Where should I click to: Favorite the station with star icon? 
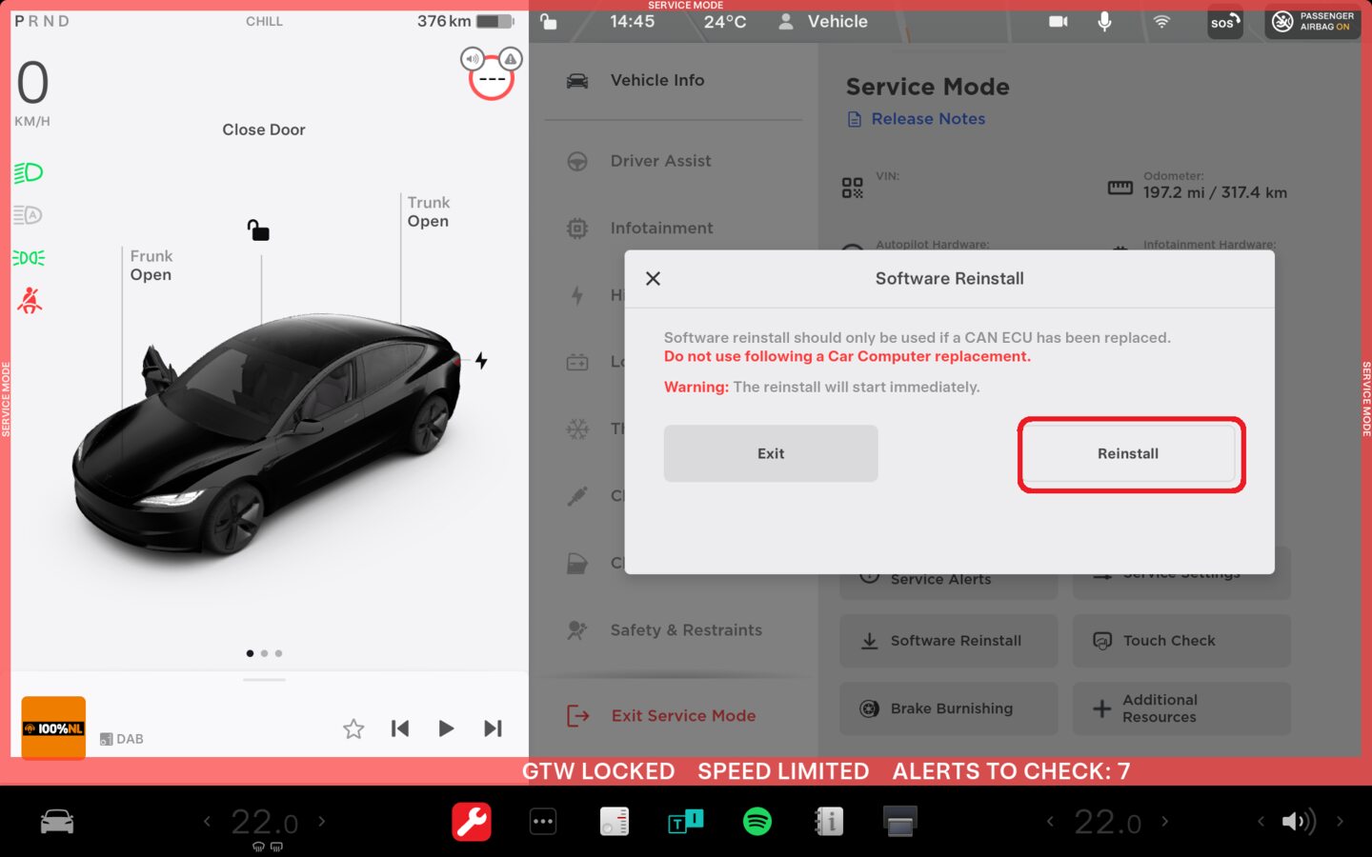tap(353, 728)
